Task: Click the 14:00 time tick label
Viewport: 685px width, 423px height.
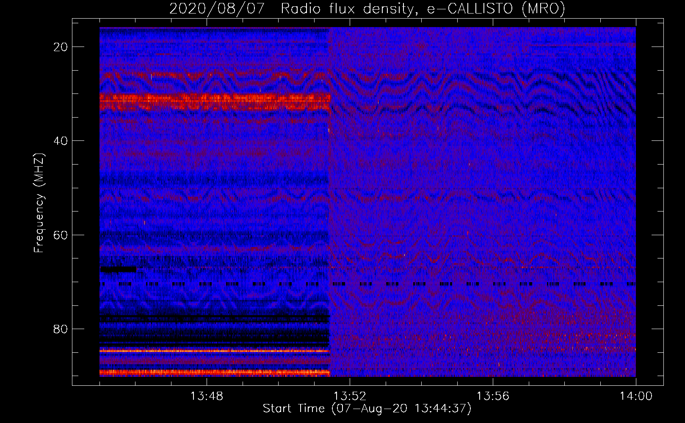Action: pyautogui.click(x=636, y=396)
